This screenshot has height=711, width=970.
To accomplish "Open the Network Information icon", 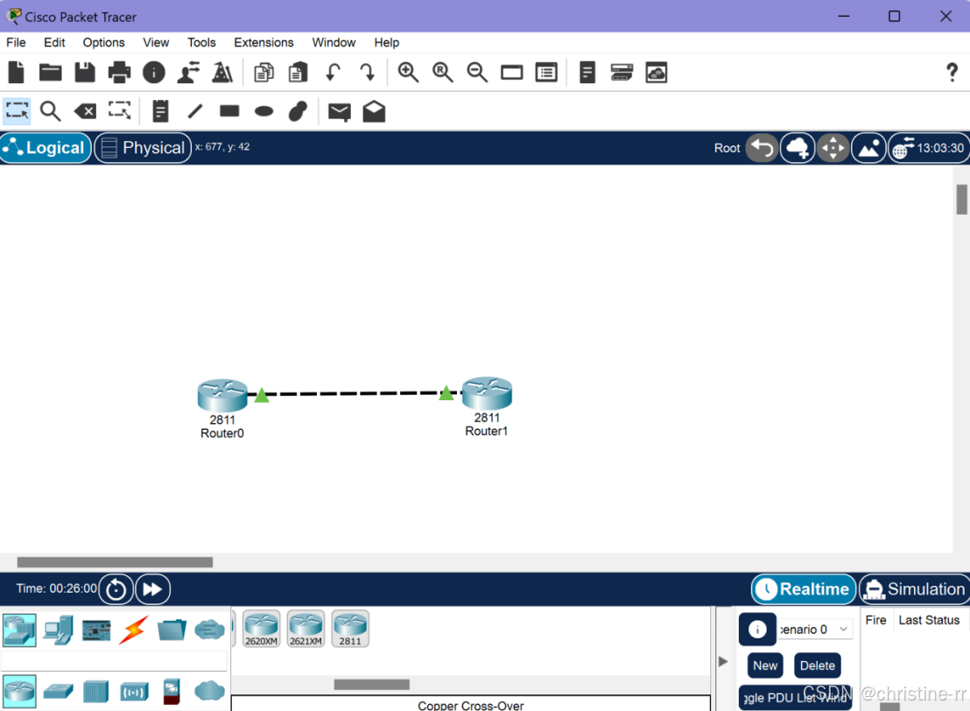I will 154,73.
